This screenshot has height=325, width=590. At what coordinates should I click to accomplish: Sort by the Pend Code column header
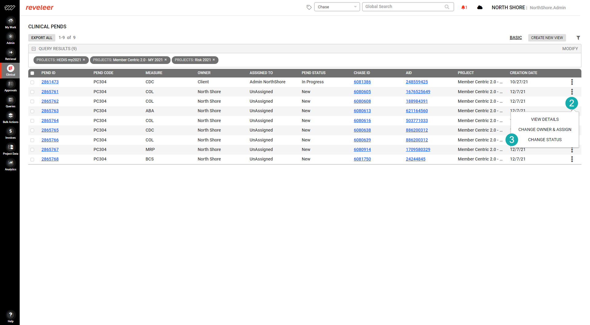pos(103,73)
